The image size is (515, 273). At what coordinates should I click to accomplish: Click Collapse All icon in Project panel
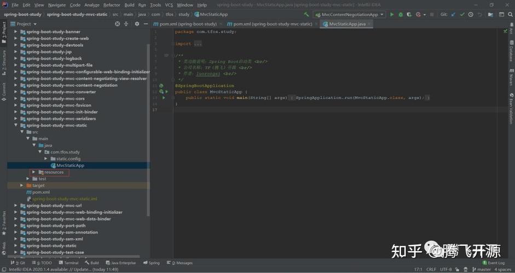click(126, 24)
